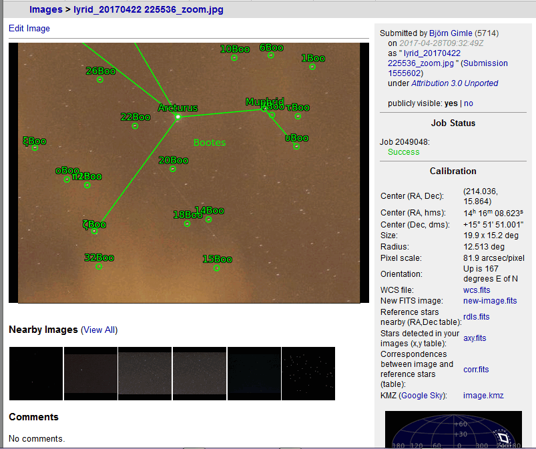
Task: Open the Edit Image link
Action: (x=29, y=29)
